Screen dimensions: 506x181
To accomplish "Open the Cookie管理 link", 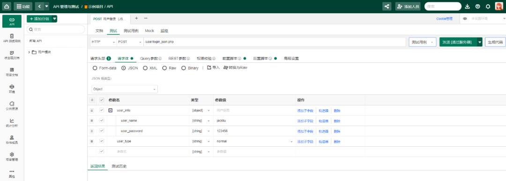I will 444,19.
